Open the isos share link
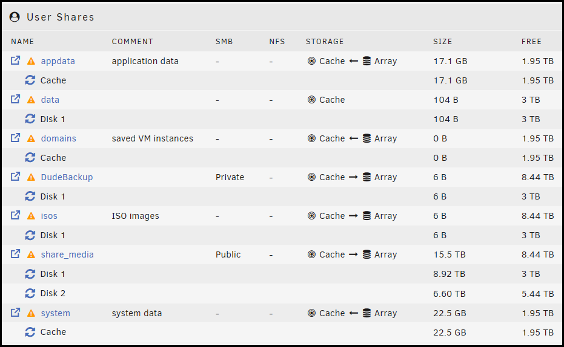 click(49, 216)
